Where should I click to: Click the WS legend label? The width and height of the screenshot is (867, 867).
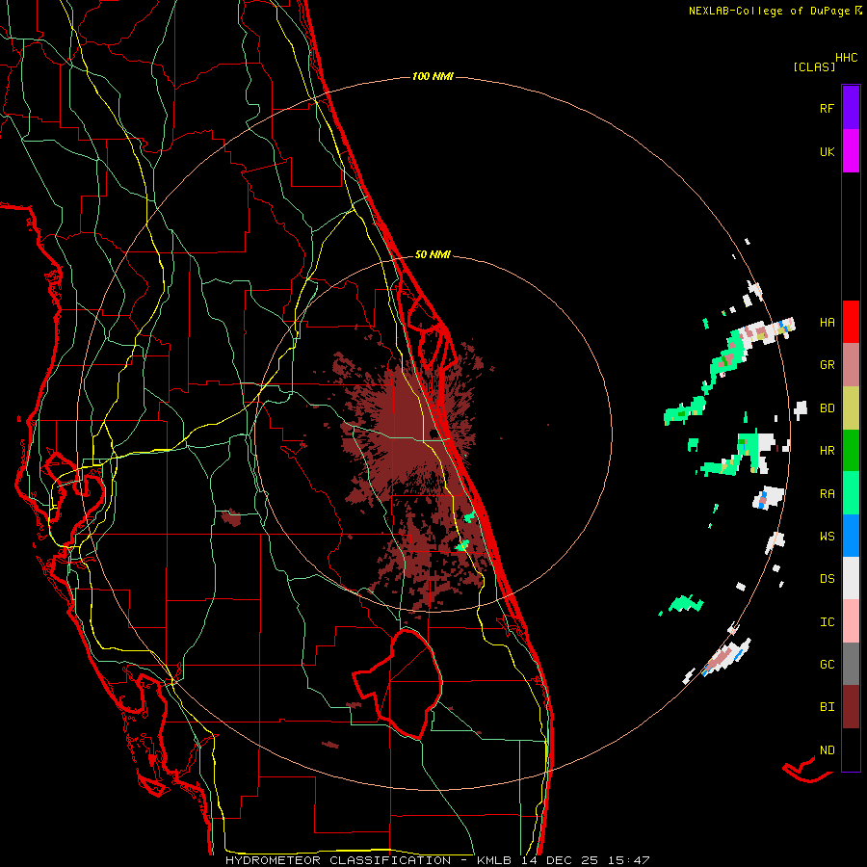pyautogui.click(x=827, y=537)
